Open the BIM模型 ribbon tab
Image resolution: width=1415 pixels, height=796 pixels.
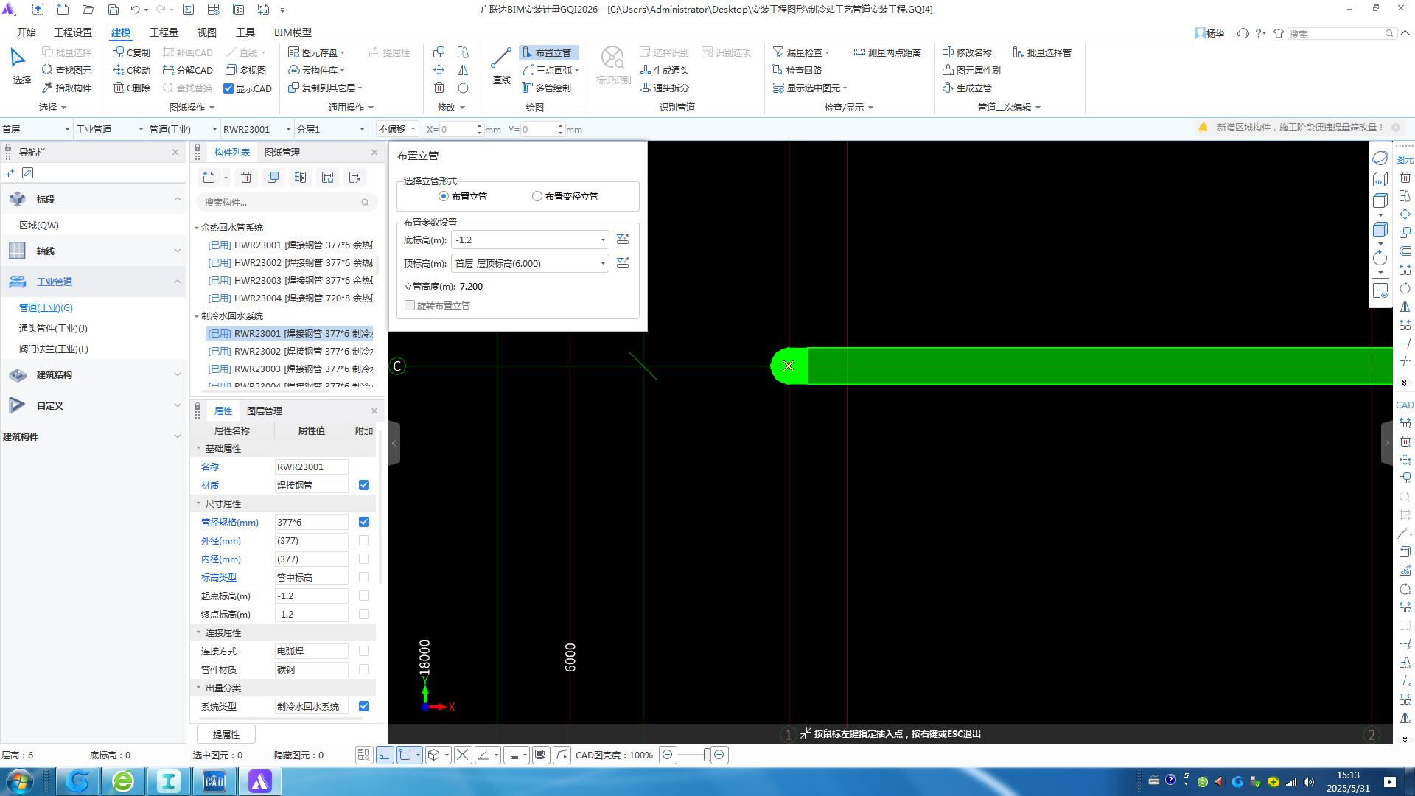tap(293, 32)
